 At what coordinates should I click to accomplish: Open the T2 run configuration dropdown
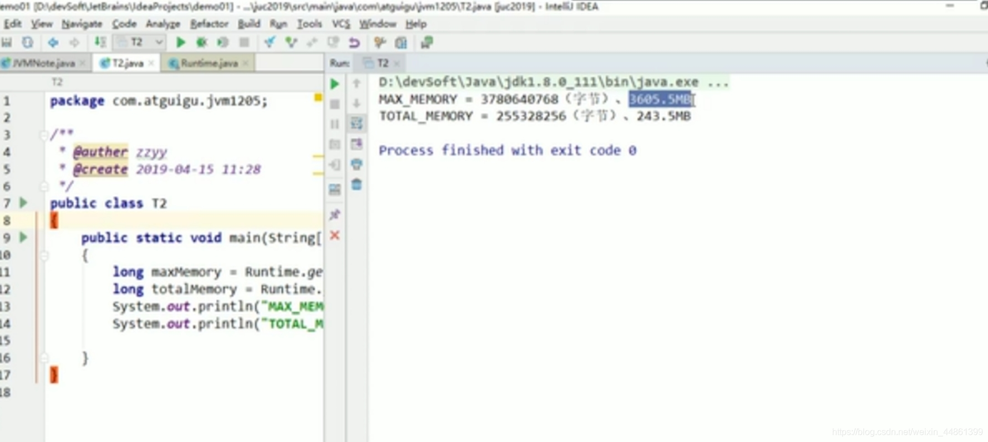(140, 43)
